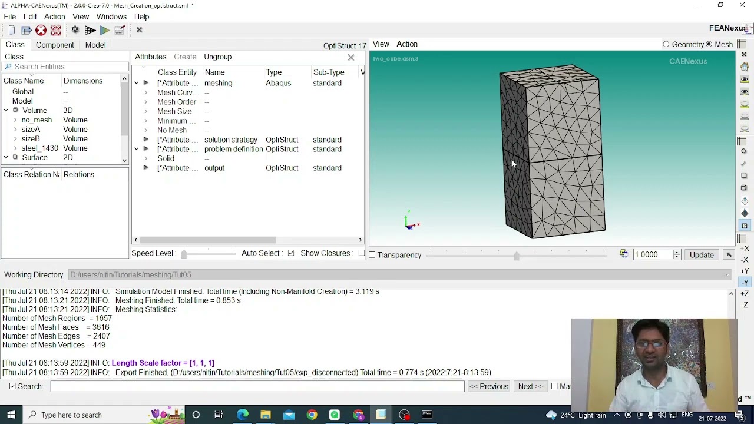Image resolution: width=754 pixels, height=424 pixels.
Task: Click the Next >> search button
Action: click(531, 386)
